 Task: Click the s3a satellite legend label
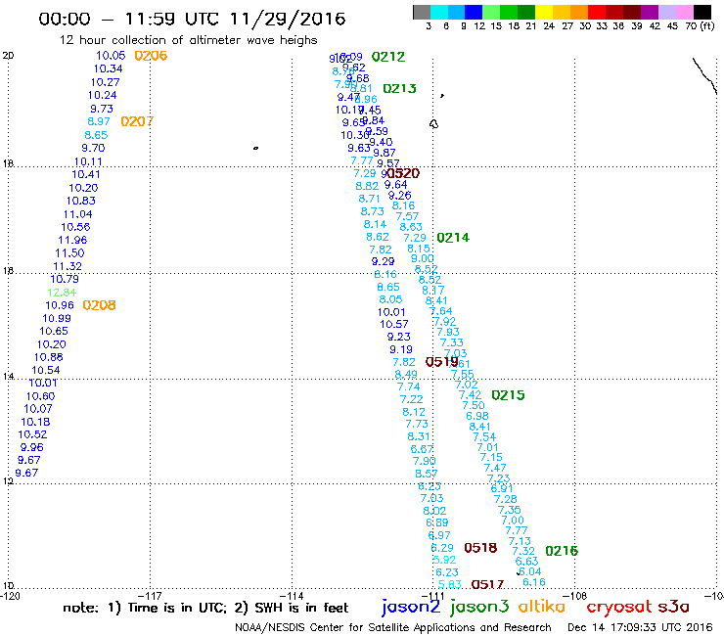673,607
